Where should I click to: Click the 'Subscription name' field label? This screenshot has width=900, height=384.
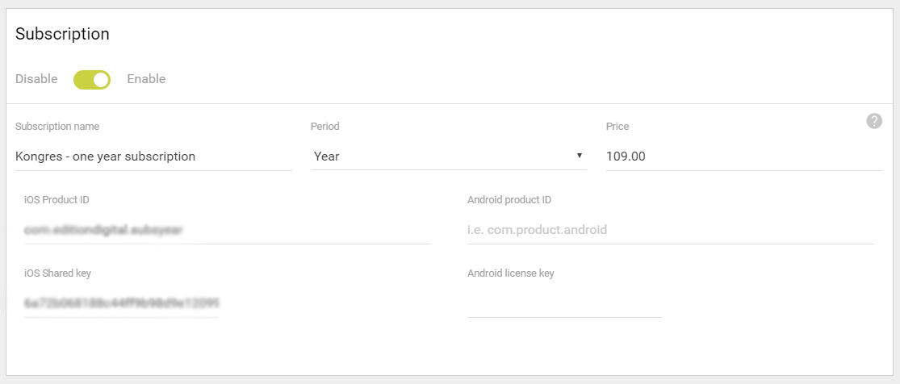(x=57, y=127)
